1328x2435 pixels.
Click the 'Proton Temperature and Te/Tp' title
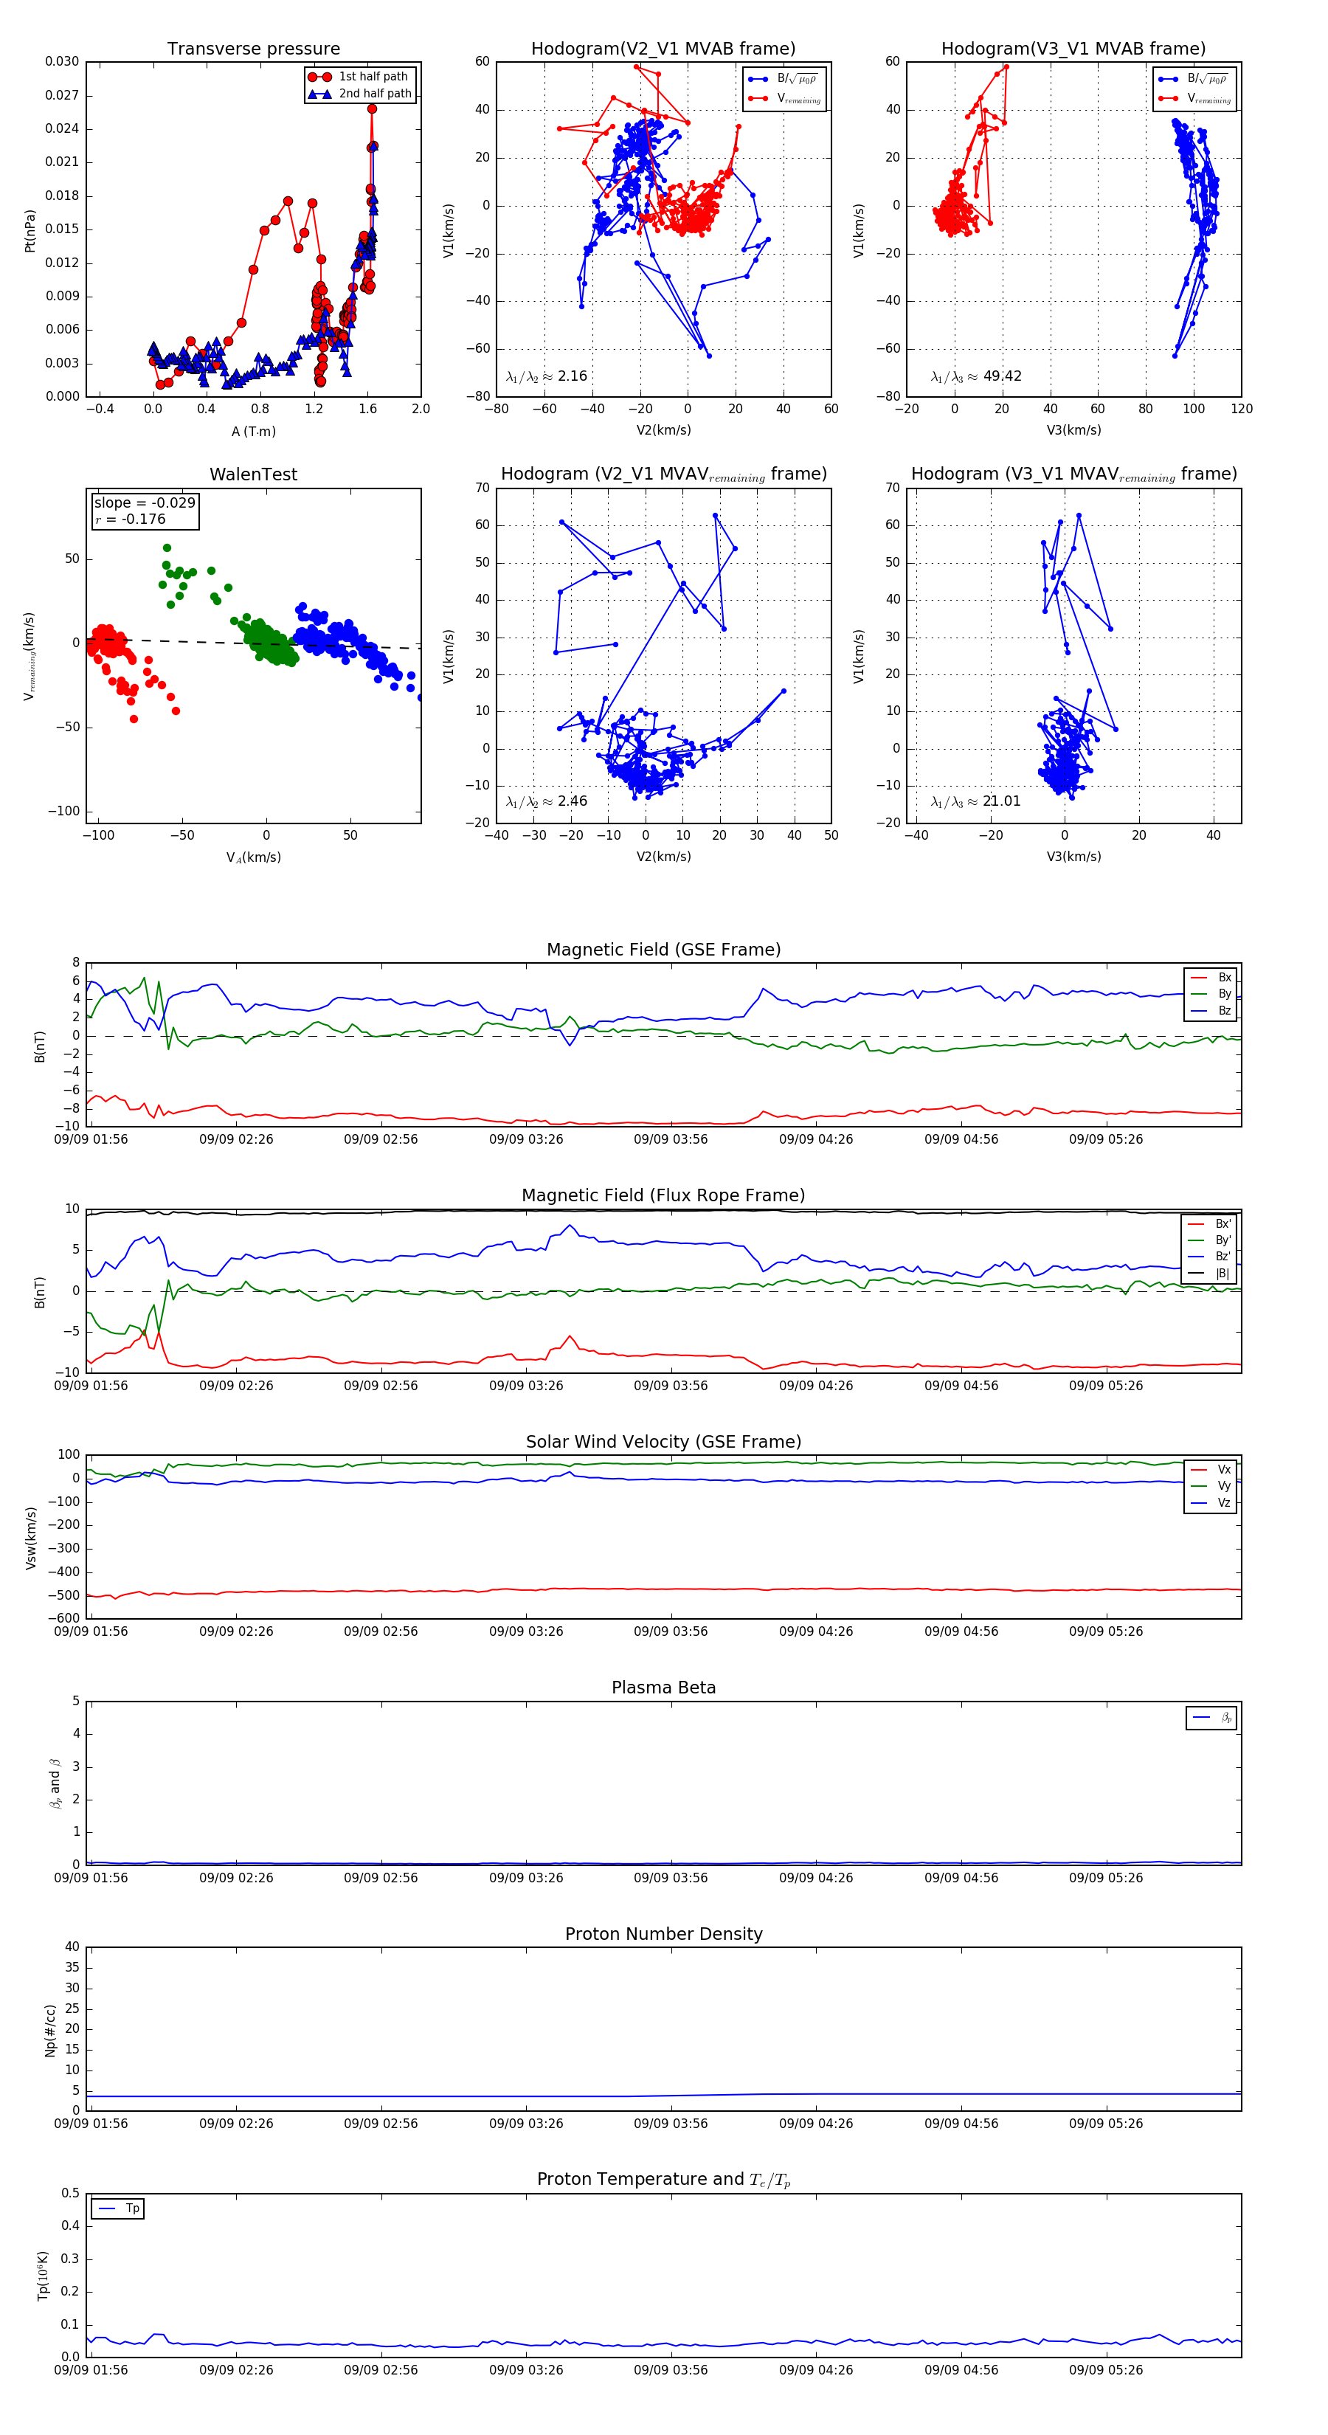[663, 2180]
